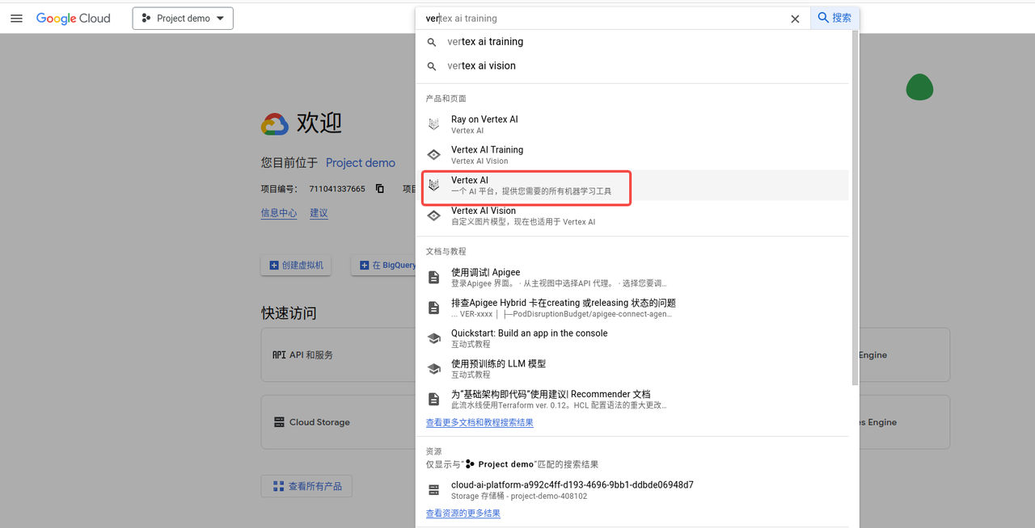Open Ray on Vertex AI entry
Viewport: 1035px width, 528px height.
pos(484,124)
